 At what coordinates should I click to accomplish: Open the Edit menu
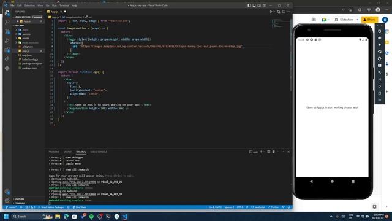pos(19,6)
